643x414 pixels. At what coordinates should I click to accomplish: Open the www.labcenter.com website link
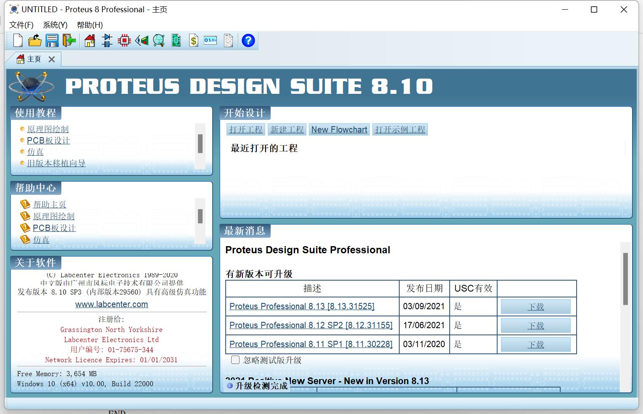[111, 304]
